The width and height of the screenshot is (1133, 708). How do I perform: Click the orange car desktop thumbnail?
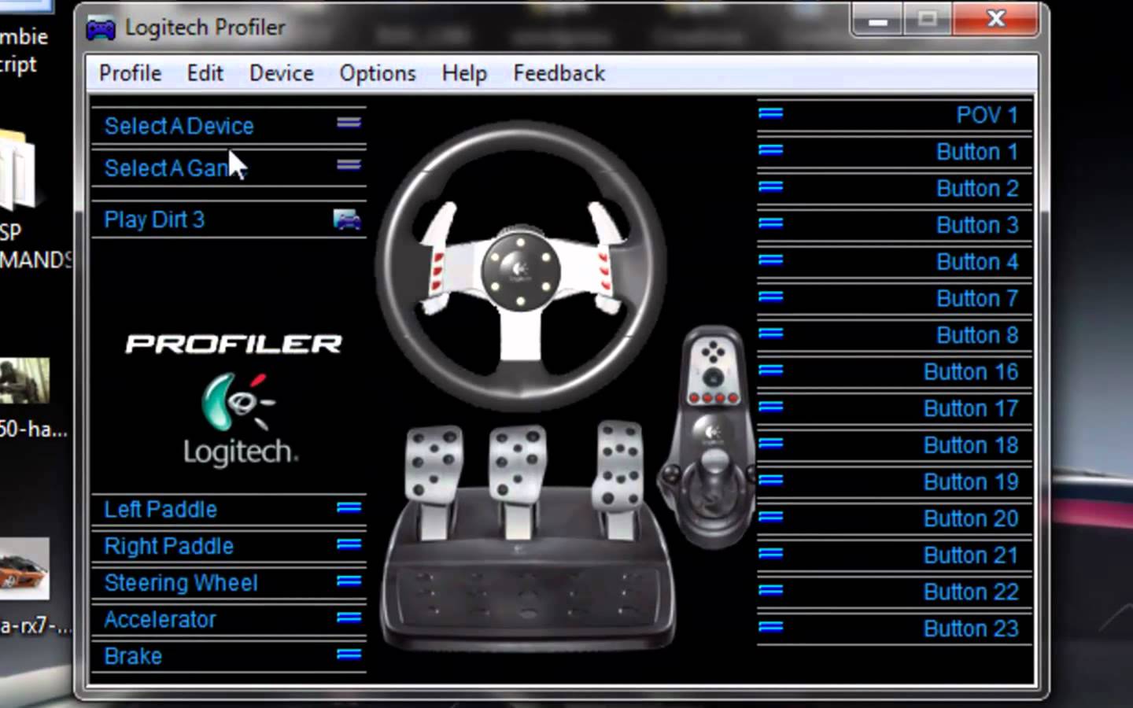pos(24,569)
